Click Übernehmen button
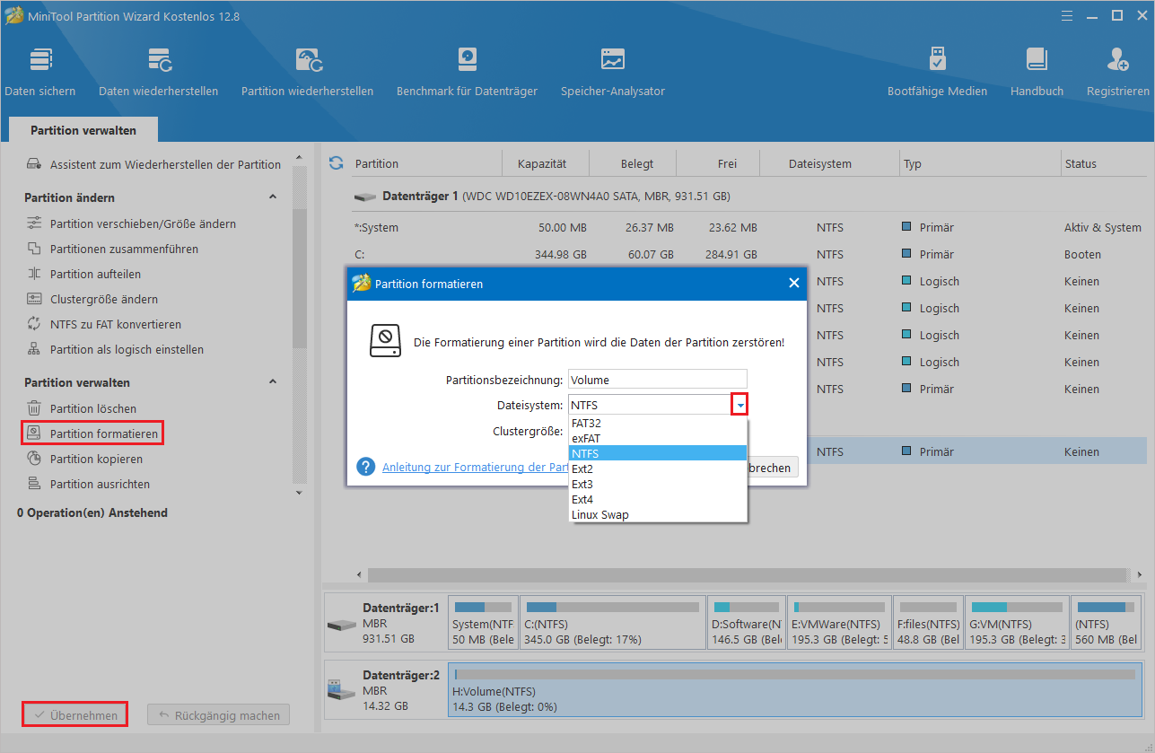This screenshot has width=1155, height=753. point(74,715)
